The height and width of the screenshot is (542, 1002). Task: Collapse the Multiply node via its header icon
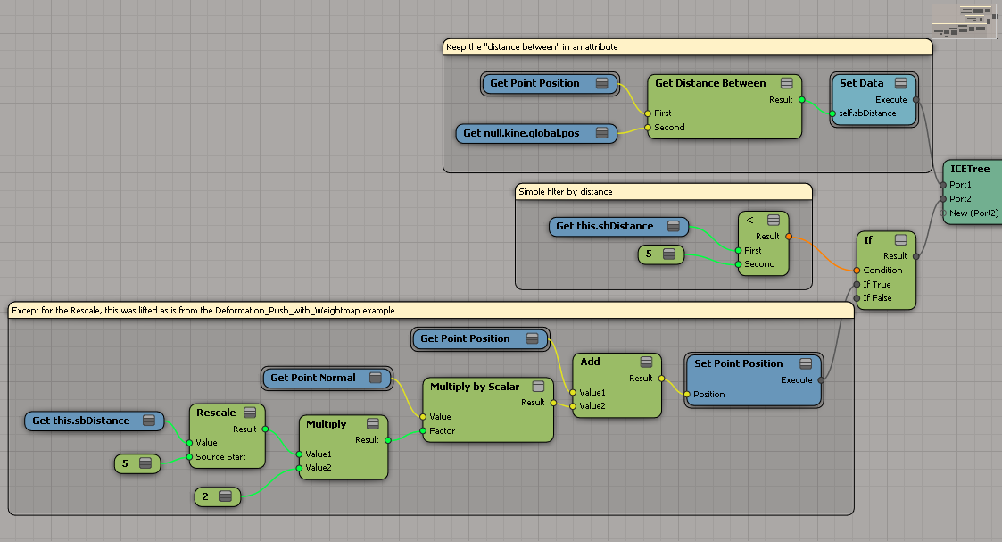click(x=373, y=424)
